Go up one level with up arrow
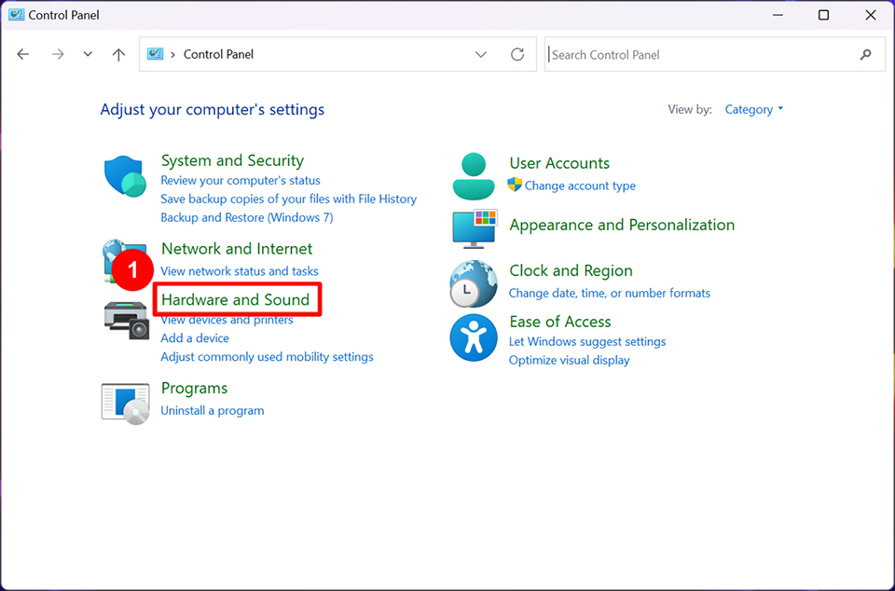895x591 pixels. tap(118, 54)
